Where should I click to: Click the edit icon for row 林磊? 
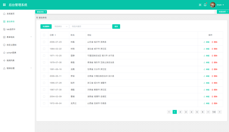click(x=205, y=42)
